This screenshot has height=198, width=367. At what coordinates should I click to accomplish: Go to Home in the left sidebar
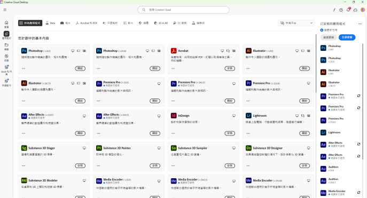point(6,24)
